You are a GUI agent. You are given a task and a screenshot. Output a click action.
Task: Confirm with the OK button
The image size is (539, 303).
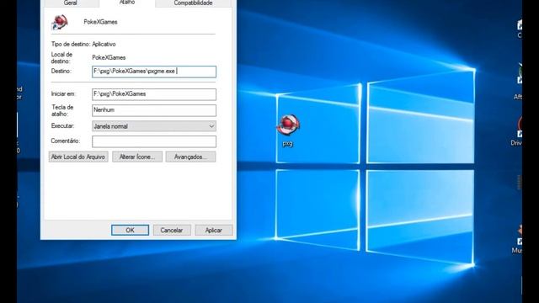pyautogui.click(x=130, y=230)
